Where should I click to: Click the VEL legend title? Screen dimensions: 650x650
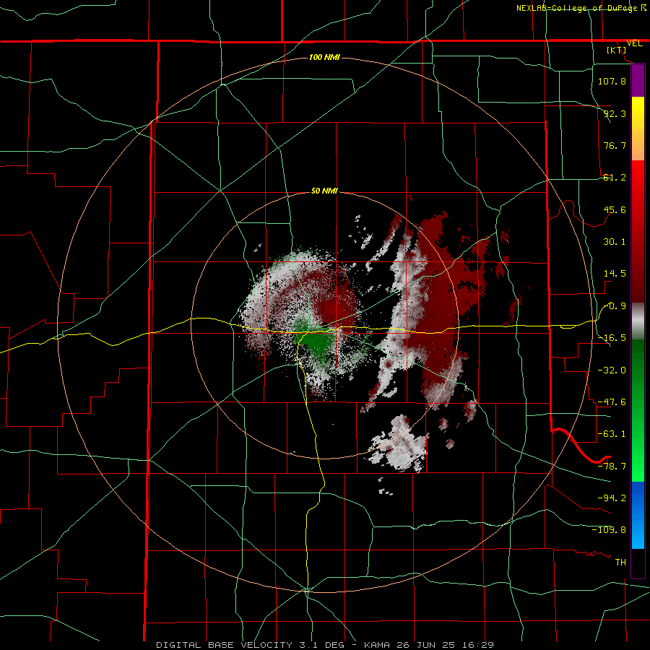point(634,43)
